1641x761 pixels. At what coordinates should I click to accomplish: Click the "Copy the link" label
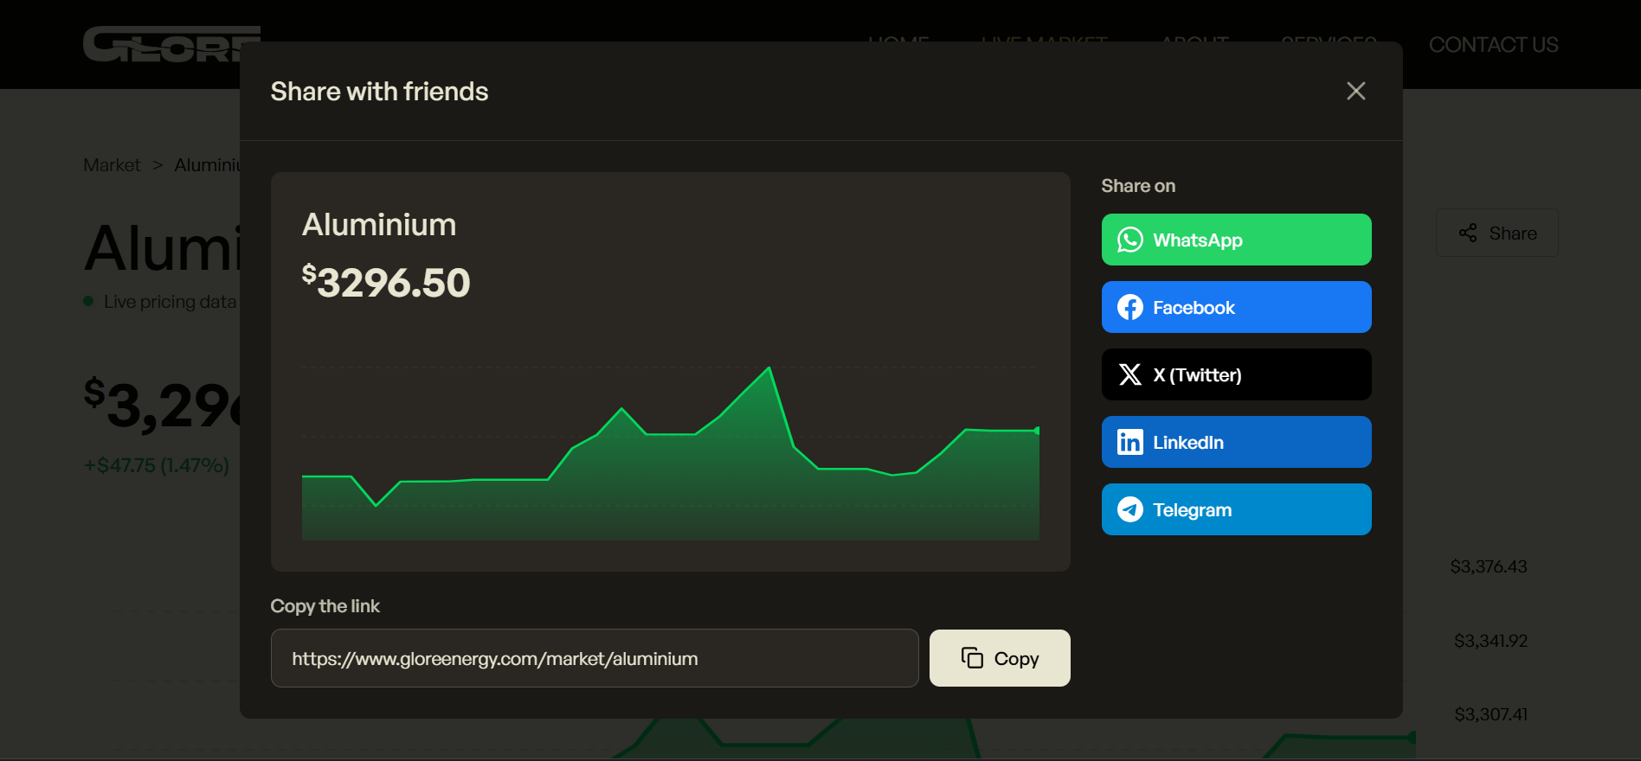325,606
